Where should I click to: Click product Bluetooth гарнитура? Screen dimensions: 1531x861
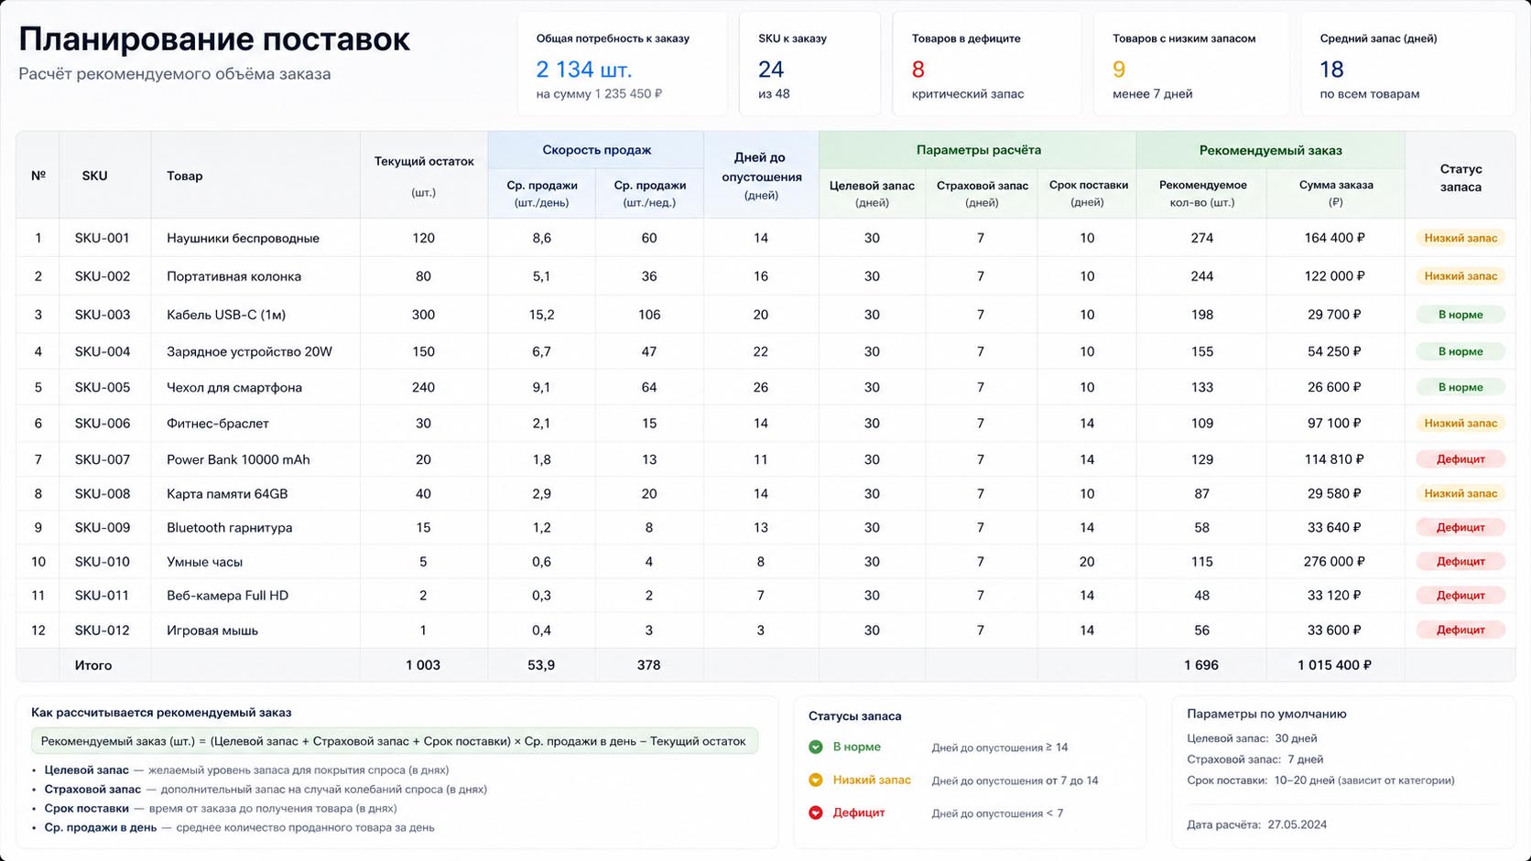click(230, 528)
